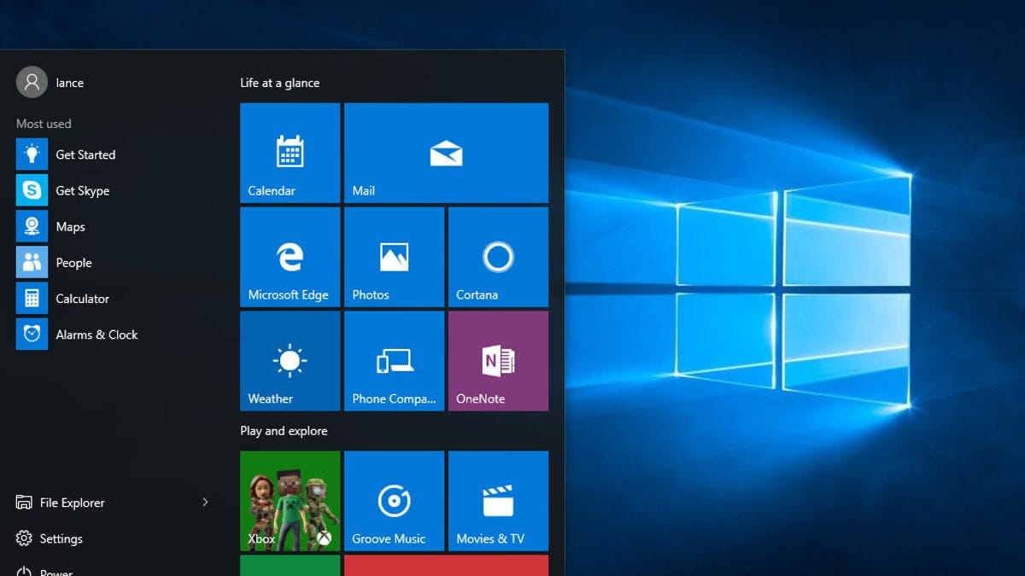Click the Xbox tile with Minecraft avatars
Screen dimensions: 1025x576
click(290, 500)
